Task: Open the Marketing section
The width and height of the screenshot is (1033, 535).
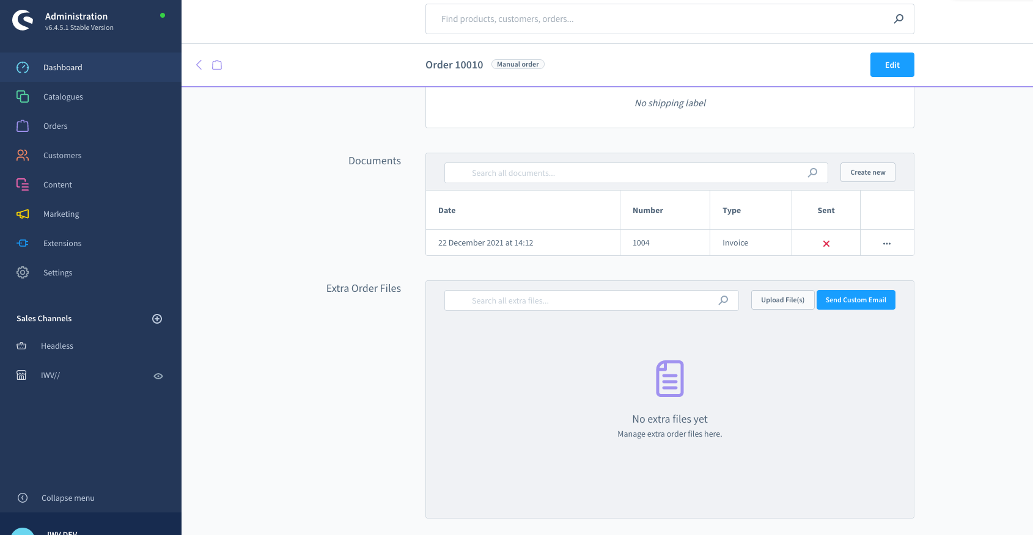Action: (61, 214)
